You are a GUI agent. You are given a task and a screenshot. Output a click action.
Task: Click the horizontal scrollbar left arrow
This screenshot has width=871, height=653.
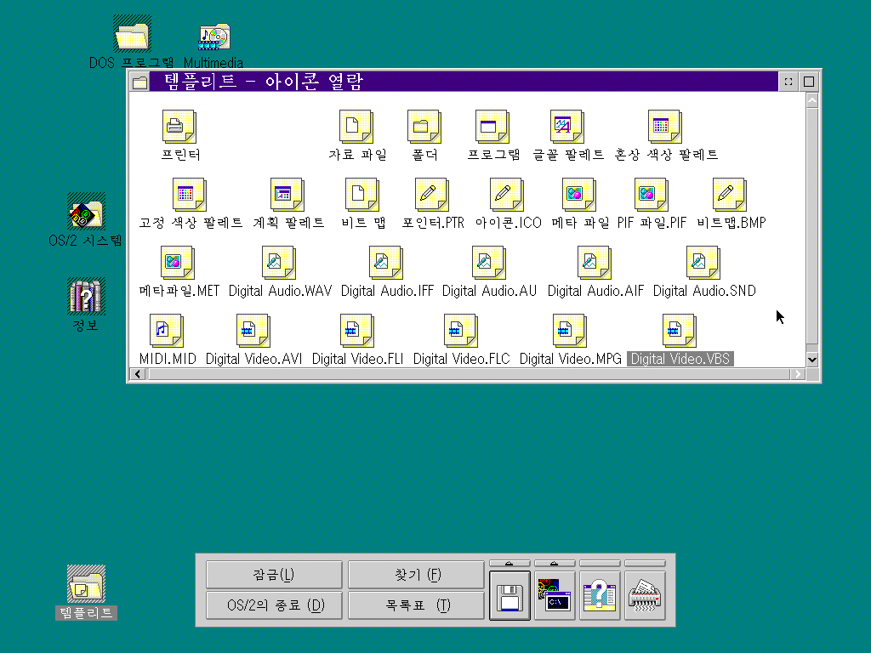(139, 374)
